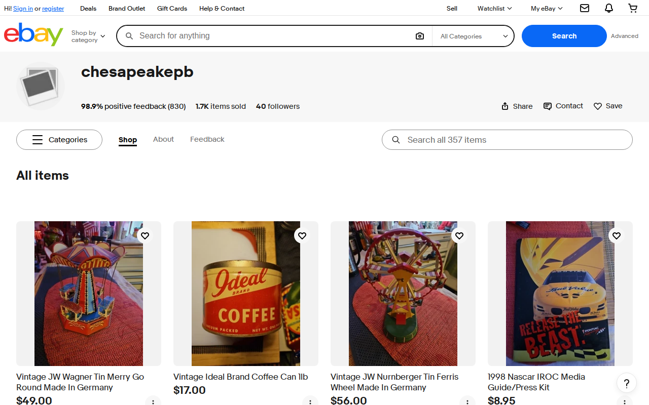The height and width of the screenshot is (405, 649).
Task: Open Gift Cards in the top menu
Action: point(172,8)
